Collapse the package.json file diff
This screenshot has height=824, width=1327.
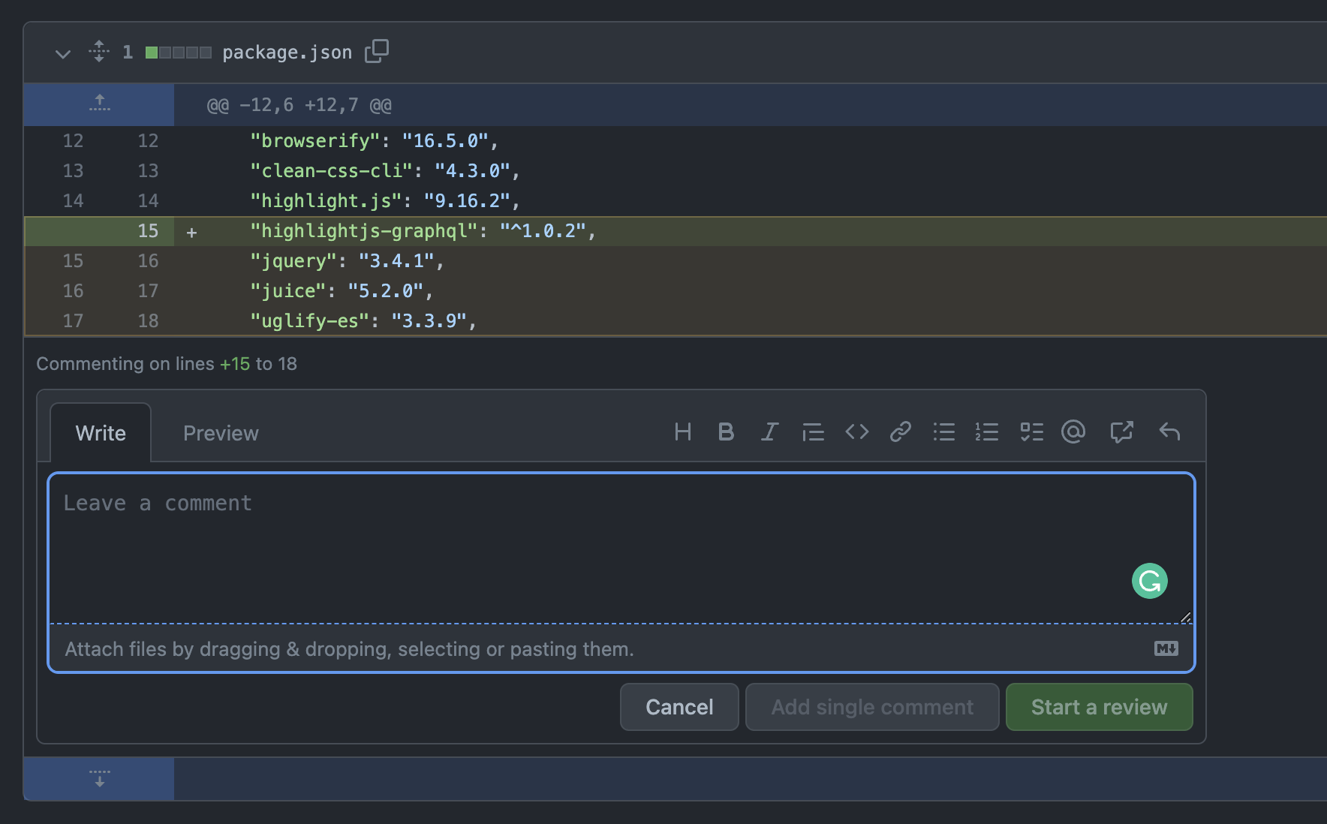(x=63, y=53)
